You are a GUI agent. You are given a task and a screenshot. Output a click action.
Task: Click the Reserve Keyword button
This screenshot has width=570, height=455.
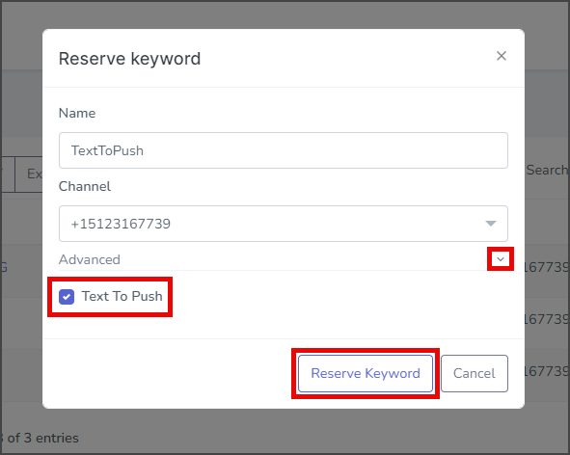(x=366, y=374)
